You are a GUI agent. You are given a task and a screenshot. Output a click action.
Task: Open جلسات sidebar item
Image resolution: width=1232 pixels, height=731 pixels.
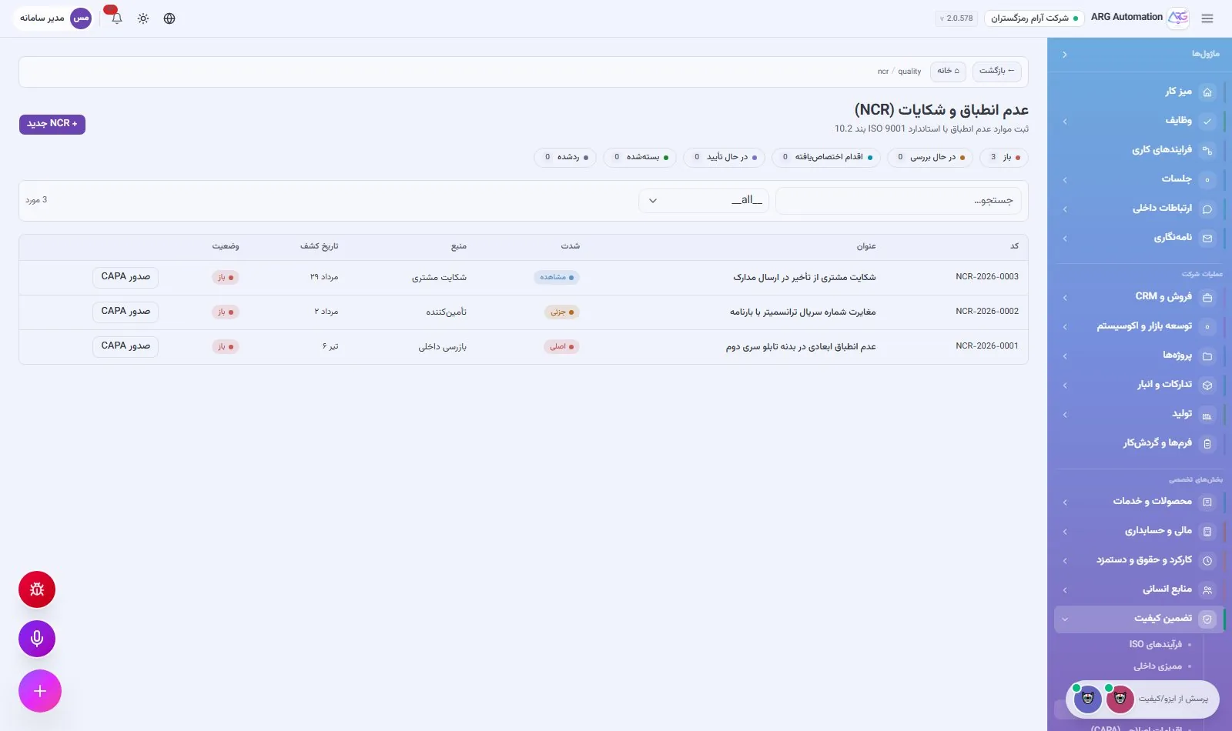[x=1138, y=179]
